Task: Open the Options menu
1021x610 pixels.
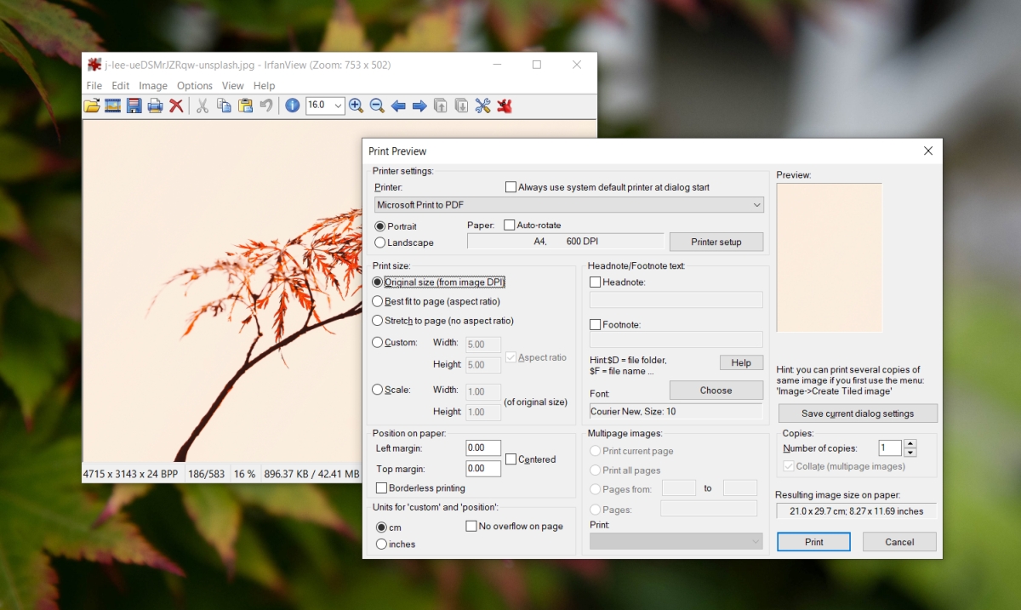Action: pos(195,86)
